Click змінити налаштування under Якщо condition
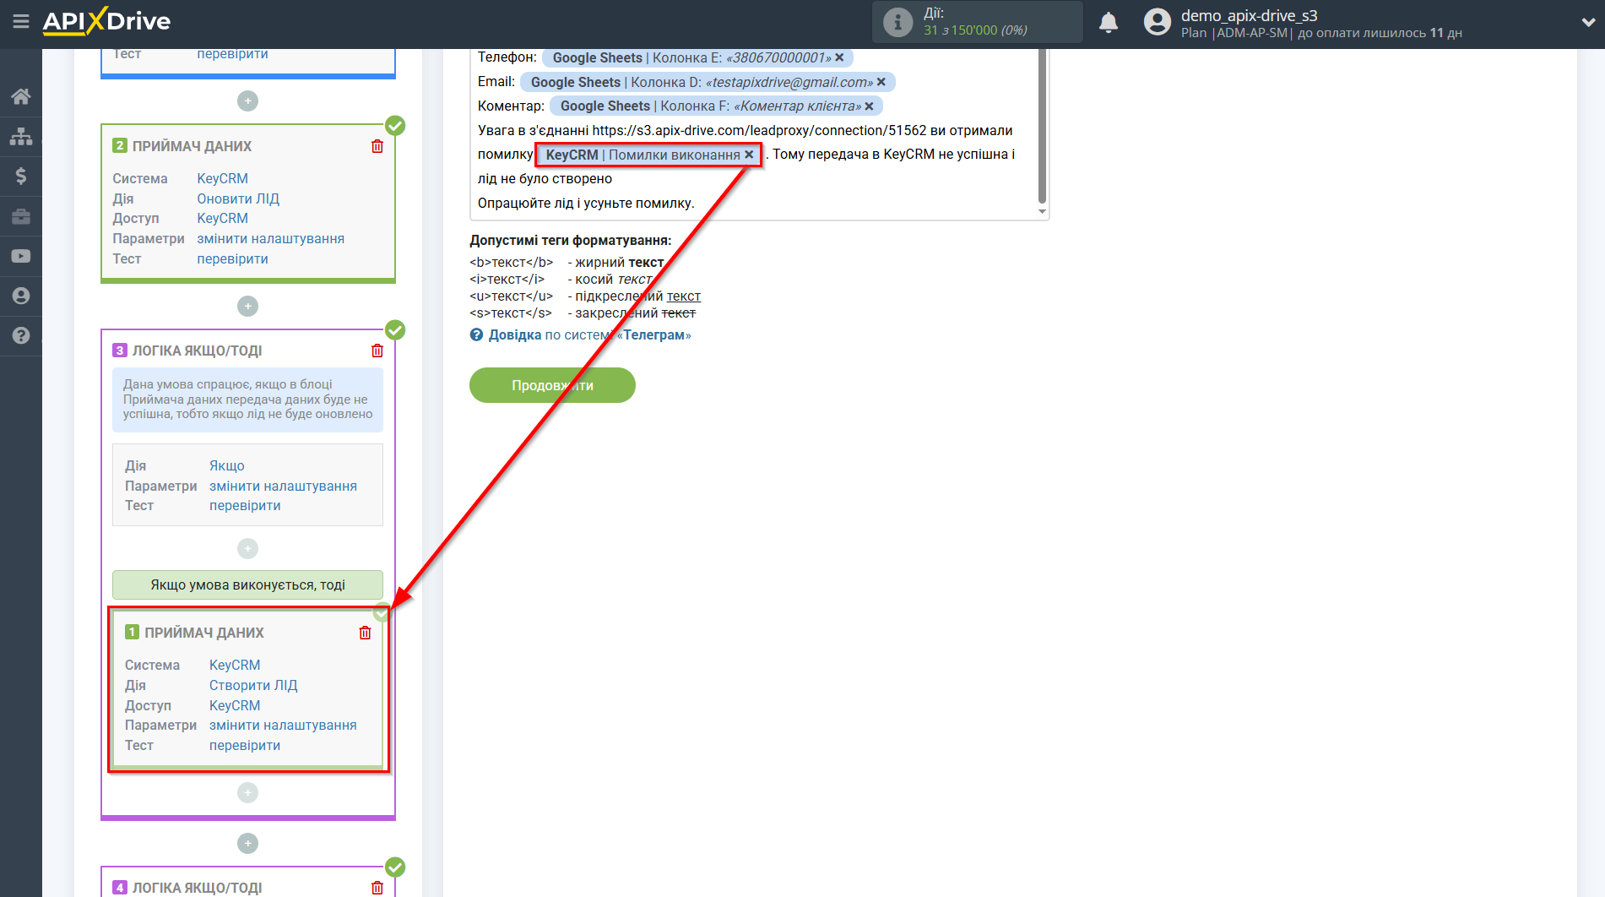The width and height of the screenshot is (1605, 897). click(x=283, y=486)
